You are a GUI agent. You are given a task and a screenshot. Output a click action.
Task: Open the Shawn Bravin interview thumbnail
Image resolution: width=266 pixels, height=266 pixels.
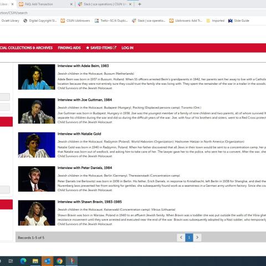(37, 213)
